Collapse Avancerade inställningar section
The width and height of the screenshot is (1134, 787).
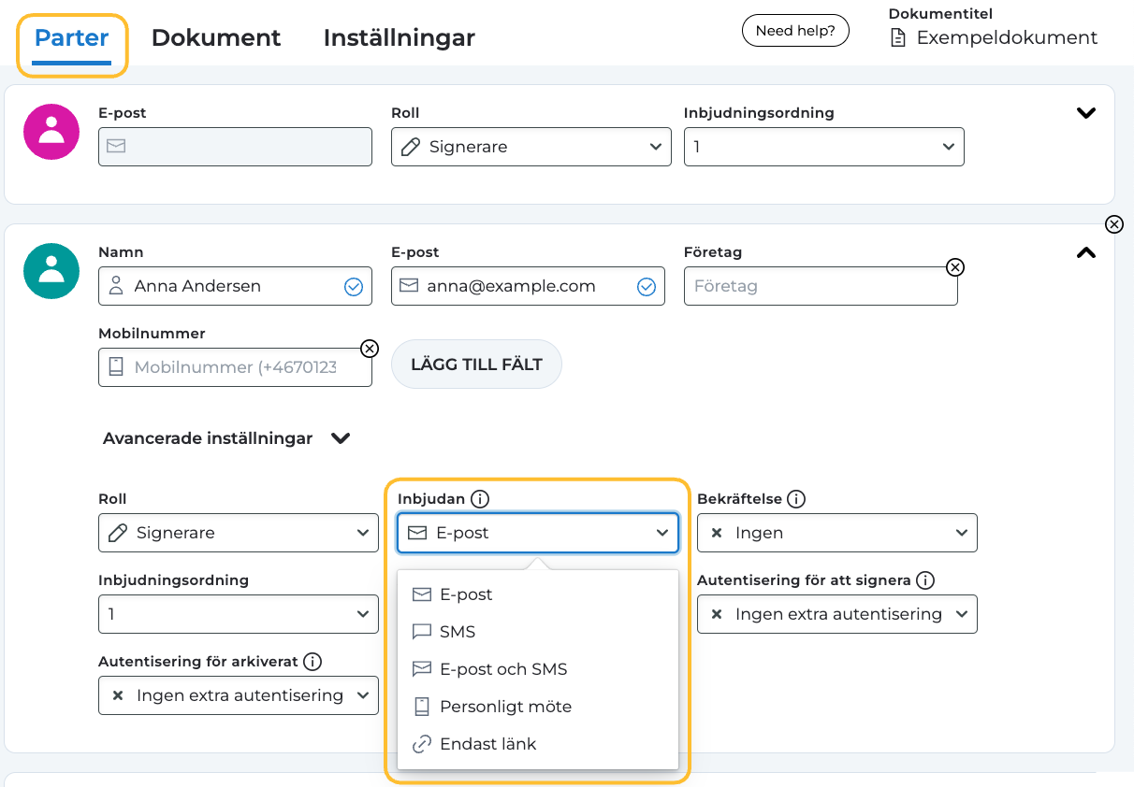tap(341, 438)
